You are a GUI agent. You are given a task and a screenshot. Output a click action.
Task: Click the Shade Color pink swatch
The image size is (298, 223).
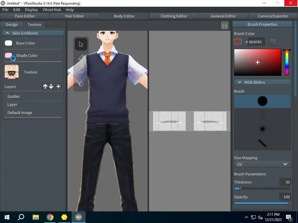click(8, 55)
